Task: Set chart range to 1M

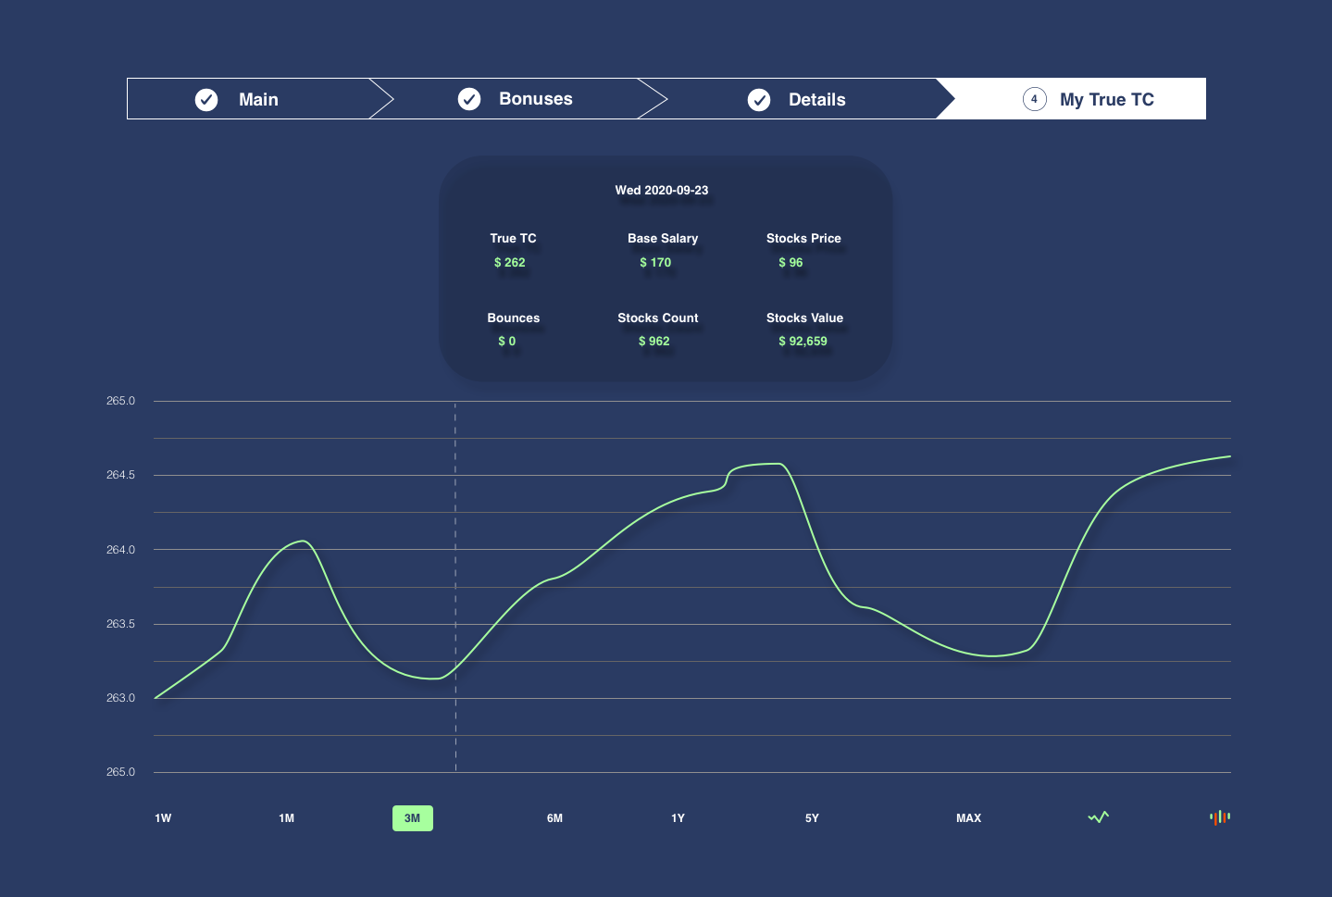Action: coord(286,818)
